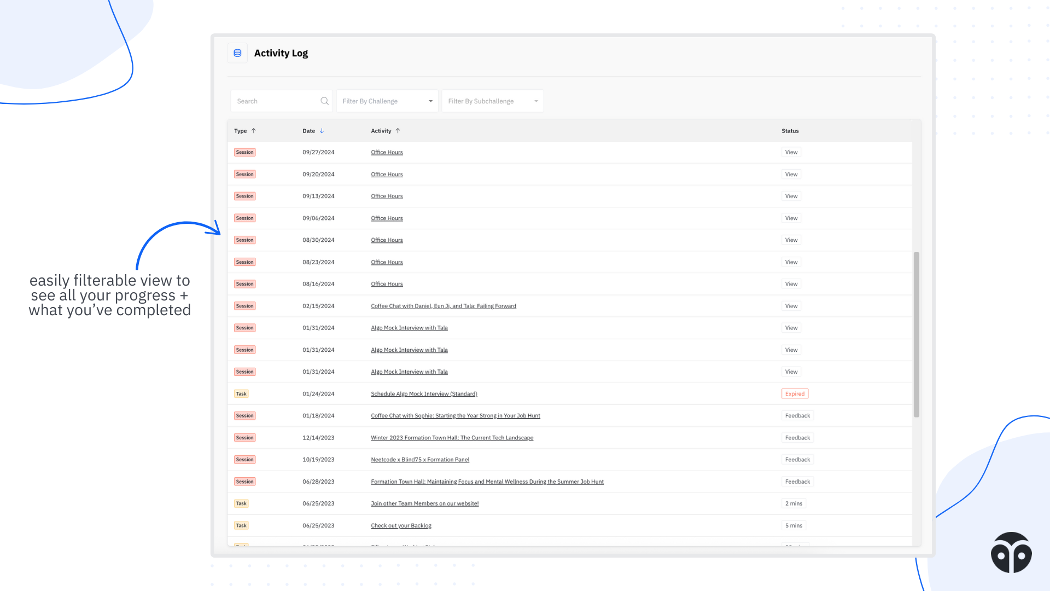View the 09/27/2024 Office Hours session

pos(791,152)
